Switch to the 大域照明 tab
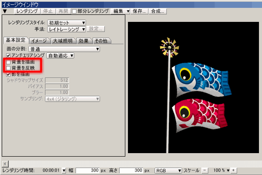Image resolution: width=262 pixels, height=175 pixels. click(63, 41)
